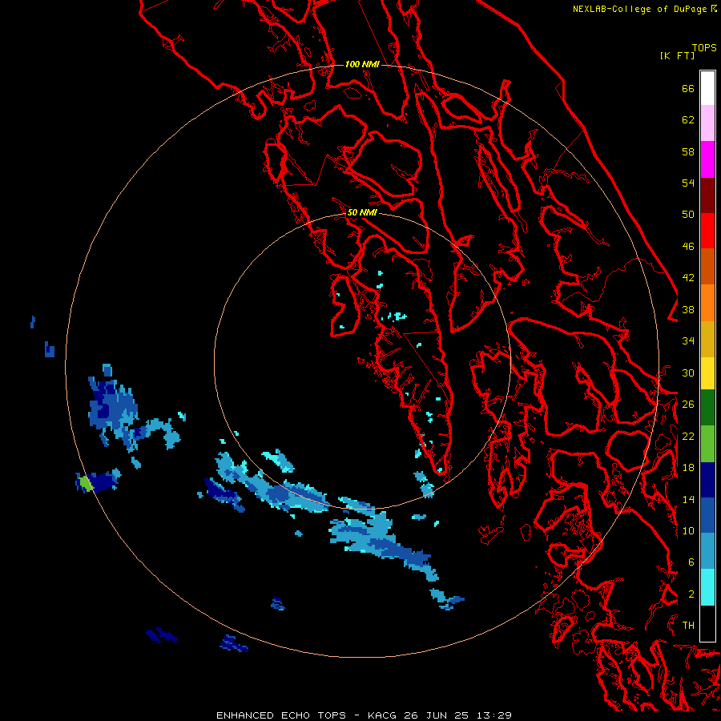Click the gold legend swatch
The height and width of the screenshot is (721, 721).
[707, 339]
